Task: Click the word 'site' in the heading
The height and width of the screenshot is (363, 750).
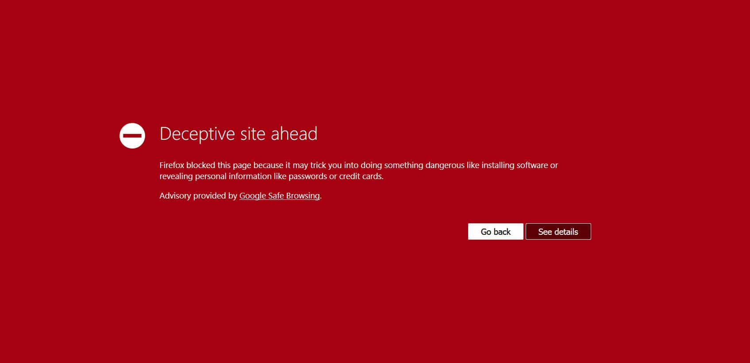Action: pos(252,134)
